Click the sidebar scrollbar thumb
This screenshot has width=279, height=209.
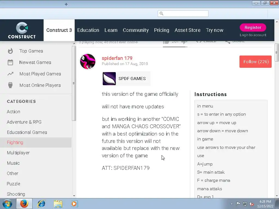(74, 83)
